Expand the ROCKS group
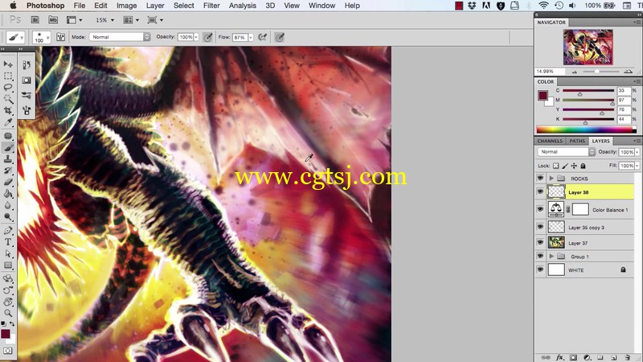The height and width of the screenshot is (362, 643). coord(551,178)
